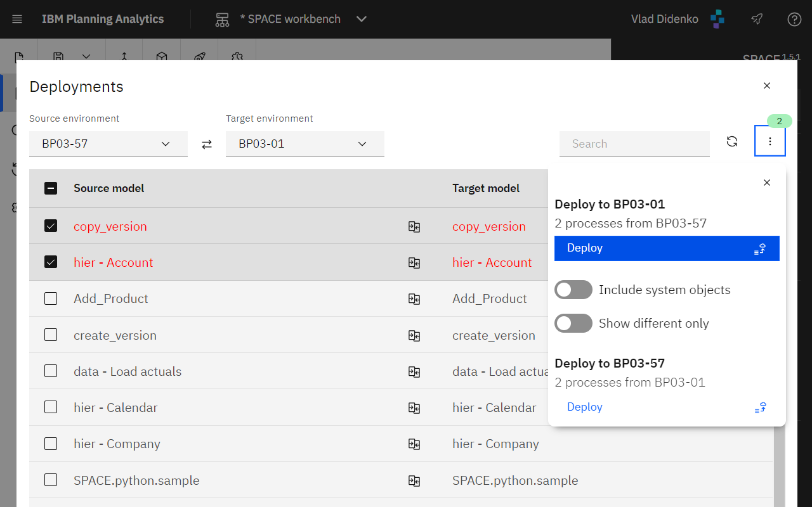This screenshot has width=812, height=507.
Task: Click the rocket icon in workbench toolbar
Action: click(x=199, y=56)
